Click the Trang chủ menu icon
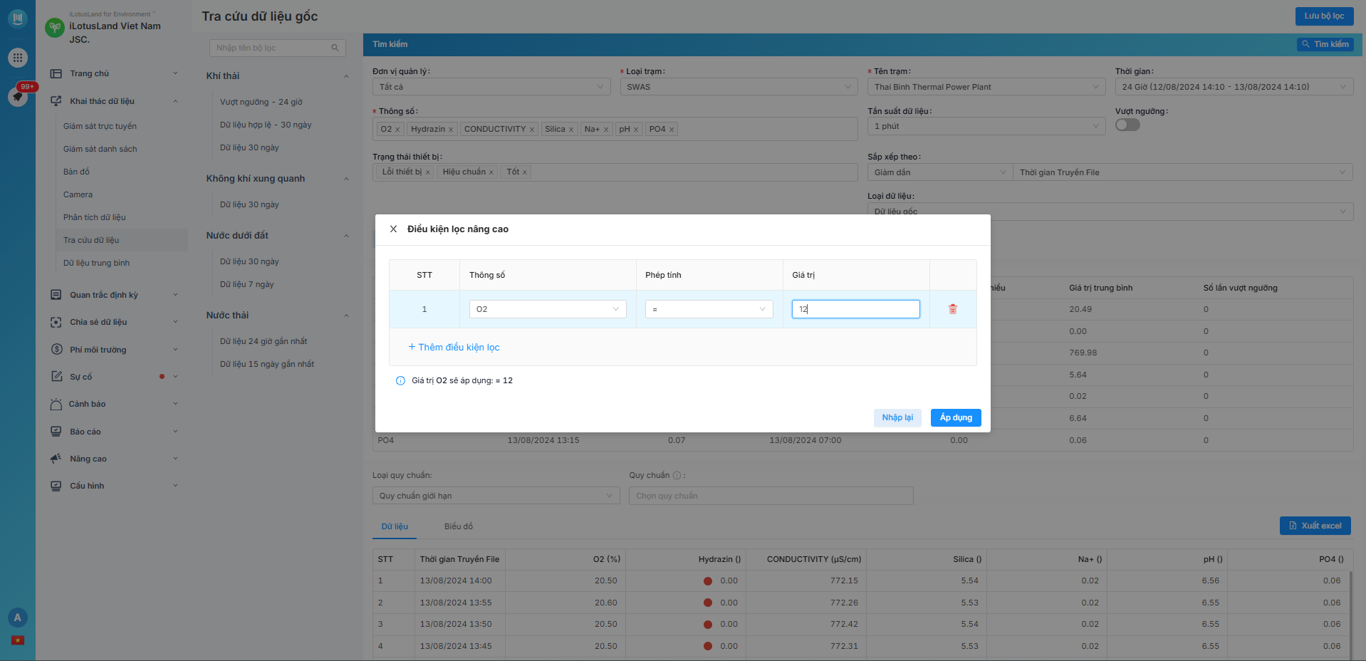The width and height of the screenshot is (1366, 661). tap(56, 73)
